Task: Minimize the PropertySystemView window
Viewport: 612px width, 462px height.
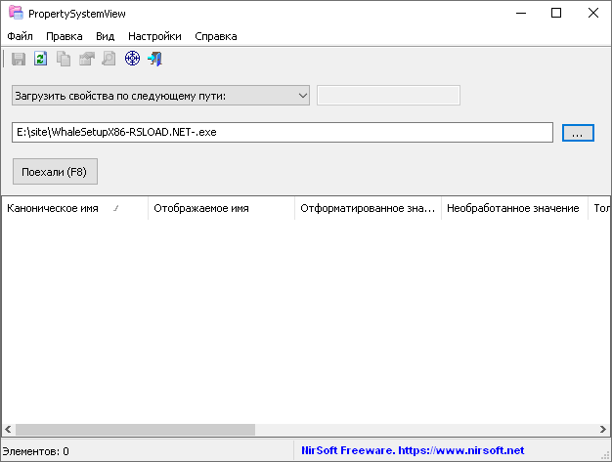Action: [x=521, y=14]
